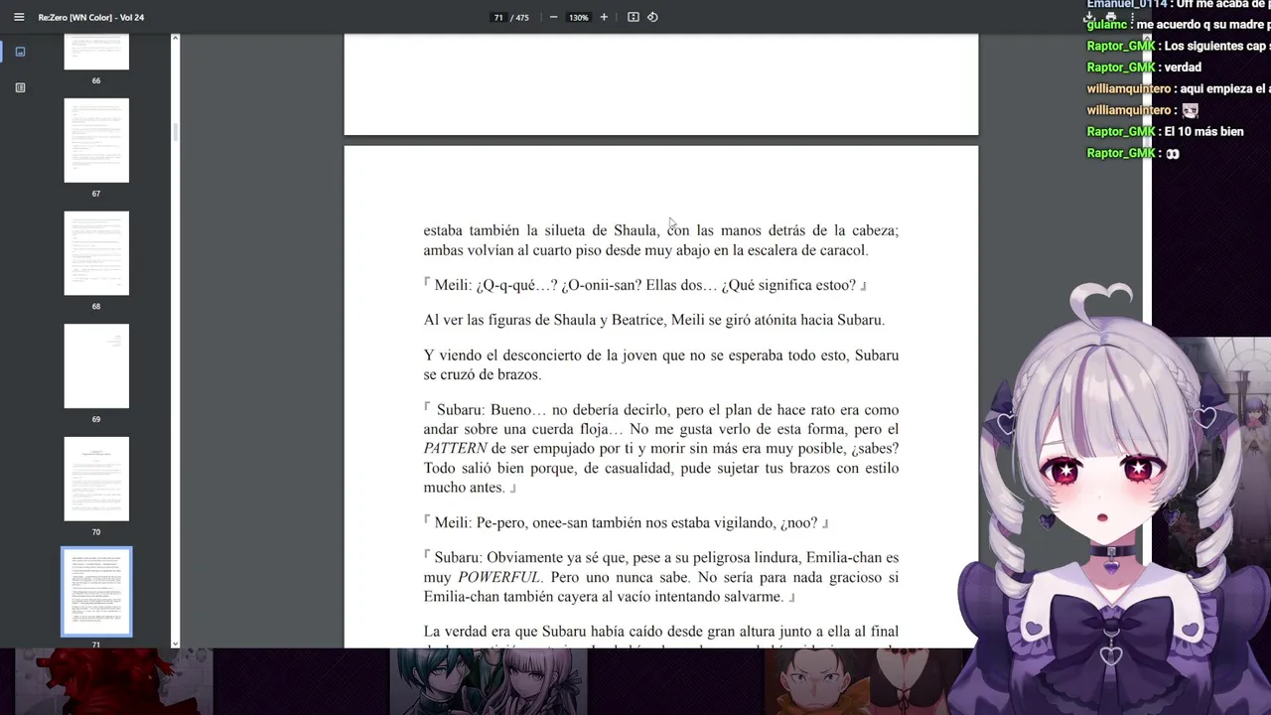Click the thumbnail panel scroll up arrow
The height and width of the screenshot is (715, 1271).
[x=175, y=39]
